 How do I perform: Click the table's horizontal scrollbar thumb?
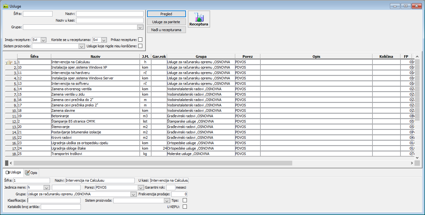pos(153,163)
